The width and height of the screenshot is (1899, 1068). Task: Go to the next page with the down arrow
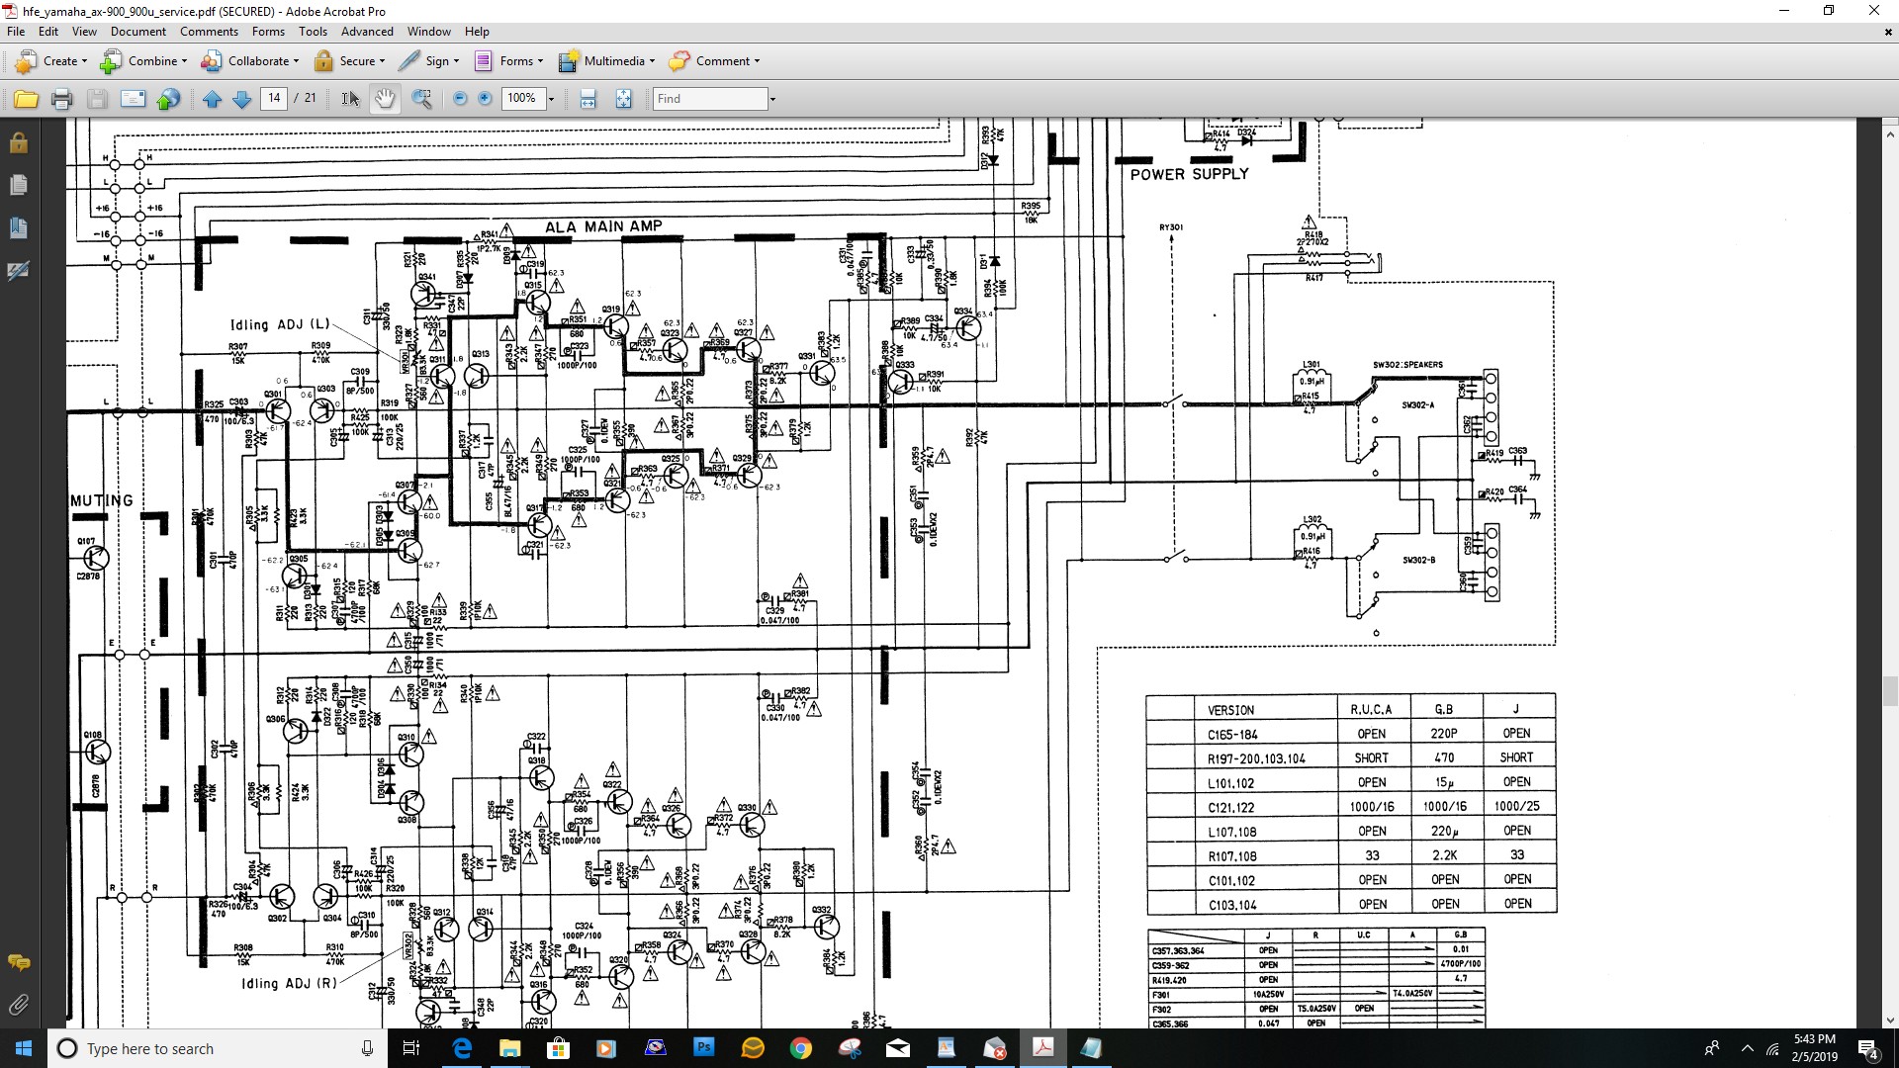tap(241, 99)
